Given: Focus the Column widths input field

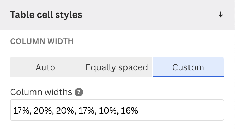Looking at the screenshot, I should [x=117, y=110].
